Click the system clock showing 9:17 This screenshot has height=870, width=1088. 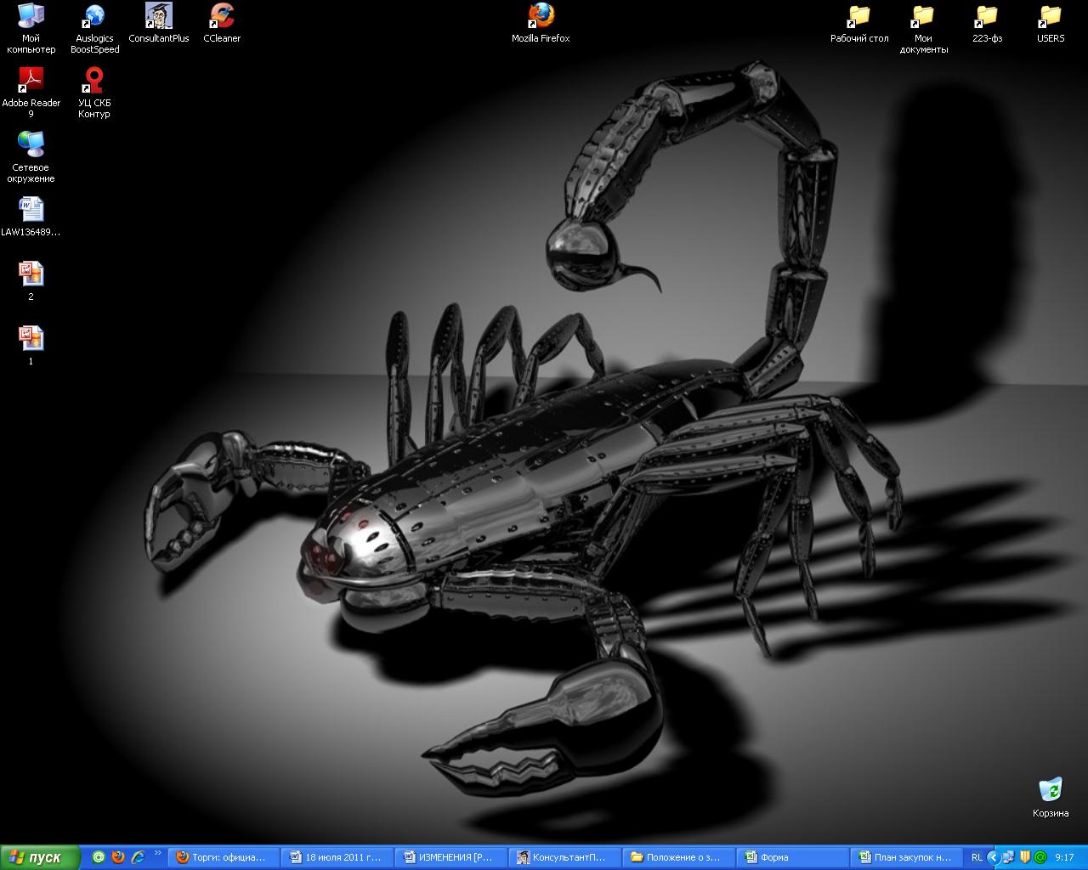click(x=1064, y=857)
